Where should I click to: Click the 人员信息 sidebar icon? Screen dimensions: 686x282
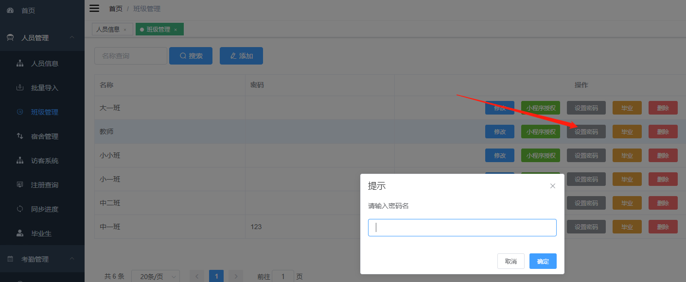tap(19, 63)
